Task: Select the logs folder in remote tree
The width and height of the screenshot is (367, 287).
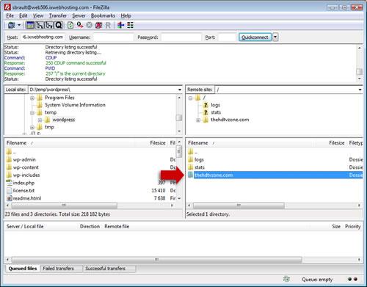Action: click(x=215, y=105)
